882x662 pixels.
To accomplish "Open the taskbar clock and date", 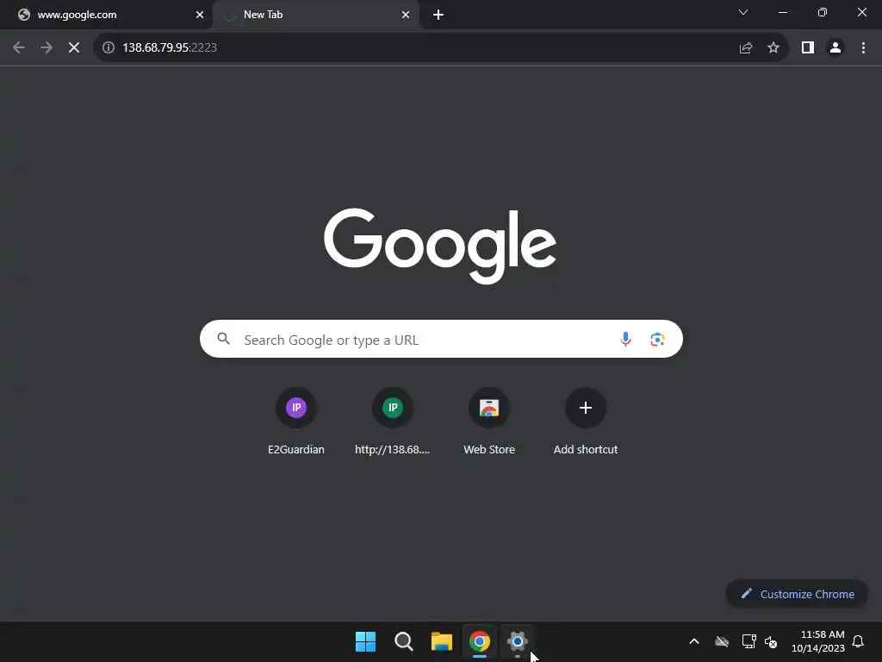I will coord(818,641).
